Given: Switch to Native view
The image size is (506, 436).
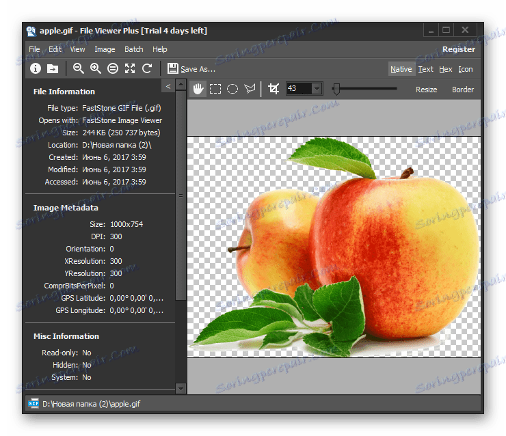Looking at the screenshot, I should (x=401, y=69).
